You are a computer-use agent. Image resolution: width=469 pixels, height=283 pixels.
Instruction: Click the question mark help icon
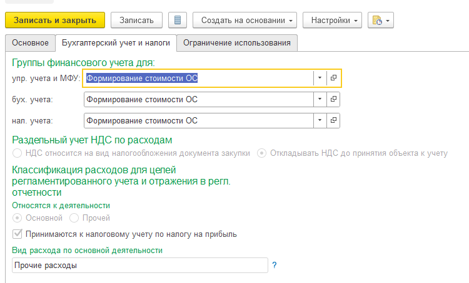tap(275, 265)
